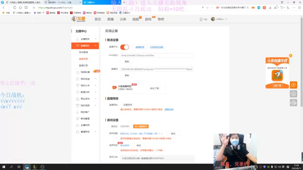303x170 pixels.
Task: Click into the 直播码 stream key field
Action: click(x=157, y=69)
